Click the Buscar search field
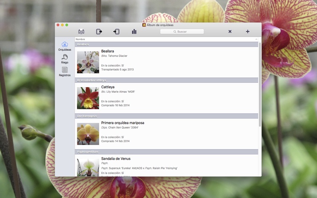Image resolution: width=317 pixels, height=198 pixels. [x=182, y=32]
